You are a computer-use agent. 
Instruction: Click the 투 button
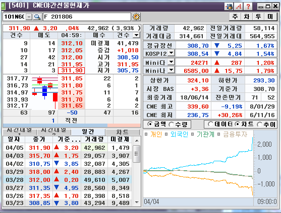258,17
